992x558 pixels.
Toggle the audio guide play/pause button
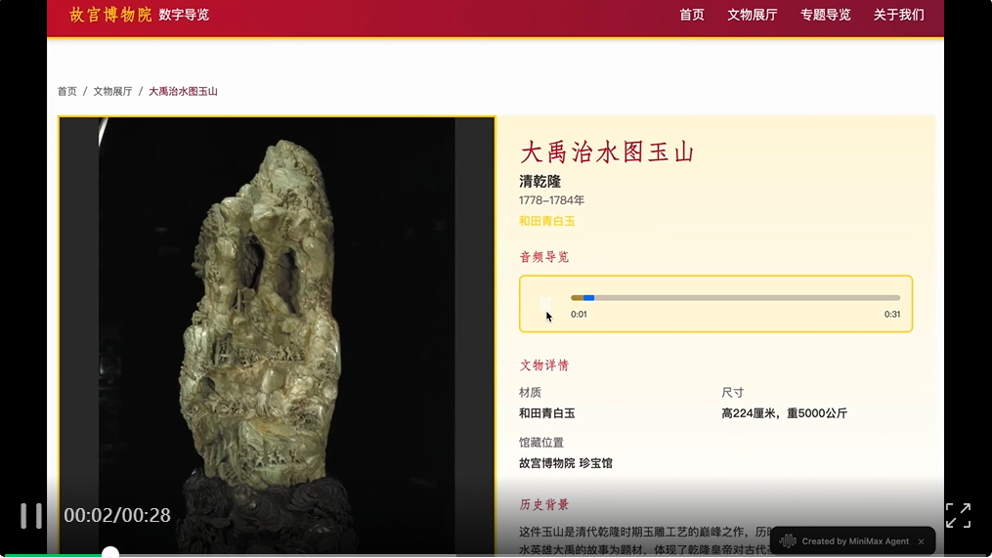[546, 304]
